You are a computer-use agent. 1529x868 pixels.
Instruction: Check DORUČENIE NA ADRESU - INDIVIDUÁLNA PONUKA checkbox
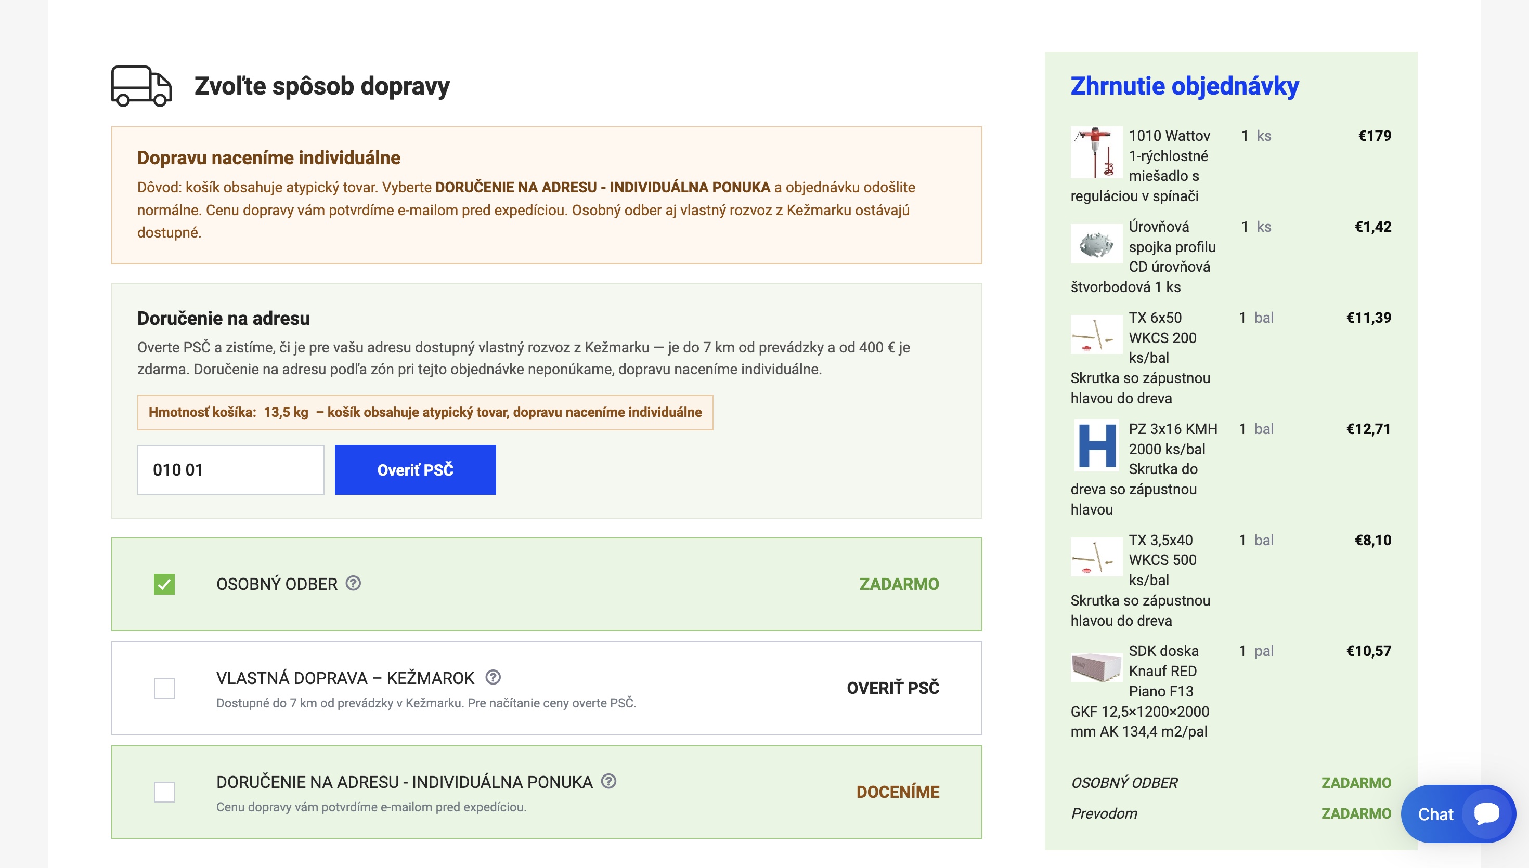coord(164,792)
